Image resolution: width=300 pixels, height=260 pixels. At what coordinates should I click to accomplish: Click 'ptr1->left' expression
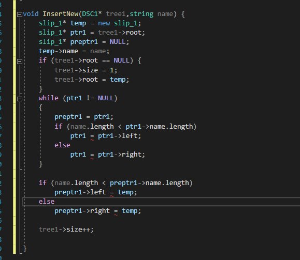(118, 136)
